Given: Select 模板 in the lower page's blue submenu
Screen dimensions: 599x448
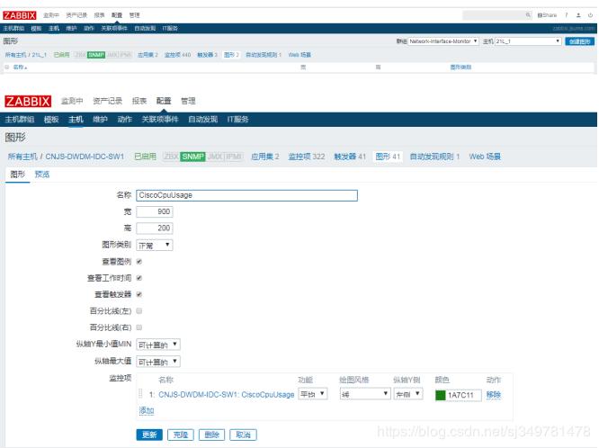Looking at the screenshot, I should click(51, 120).
